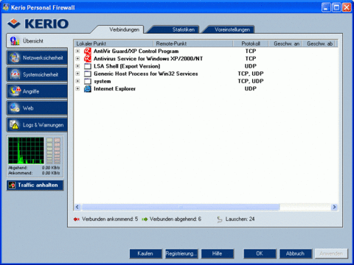Image resolution: width=354 pixels, height=265 pixels.
Task: Click the horizontal scrollbar right arrow
Action: tap(334, 207)
